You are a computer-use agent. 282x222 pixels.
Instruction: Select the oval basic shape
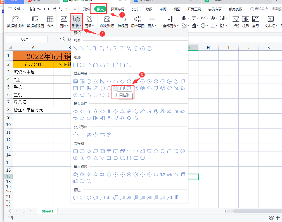[89, 81]
